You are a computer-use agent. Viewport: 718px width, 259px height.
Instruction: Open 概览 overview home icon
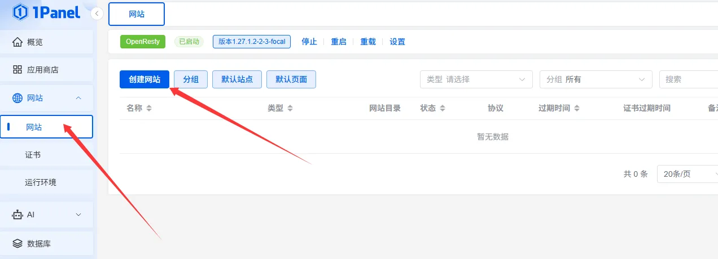click(17, 42)
